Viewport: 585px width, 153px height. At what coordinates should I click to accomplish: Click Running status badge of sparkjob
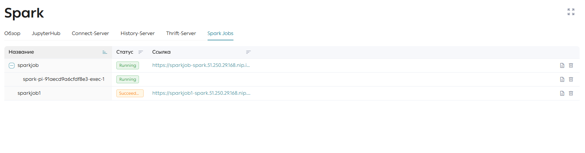pyautogui.click(x=127, y=65)
